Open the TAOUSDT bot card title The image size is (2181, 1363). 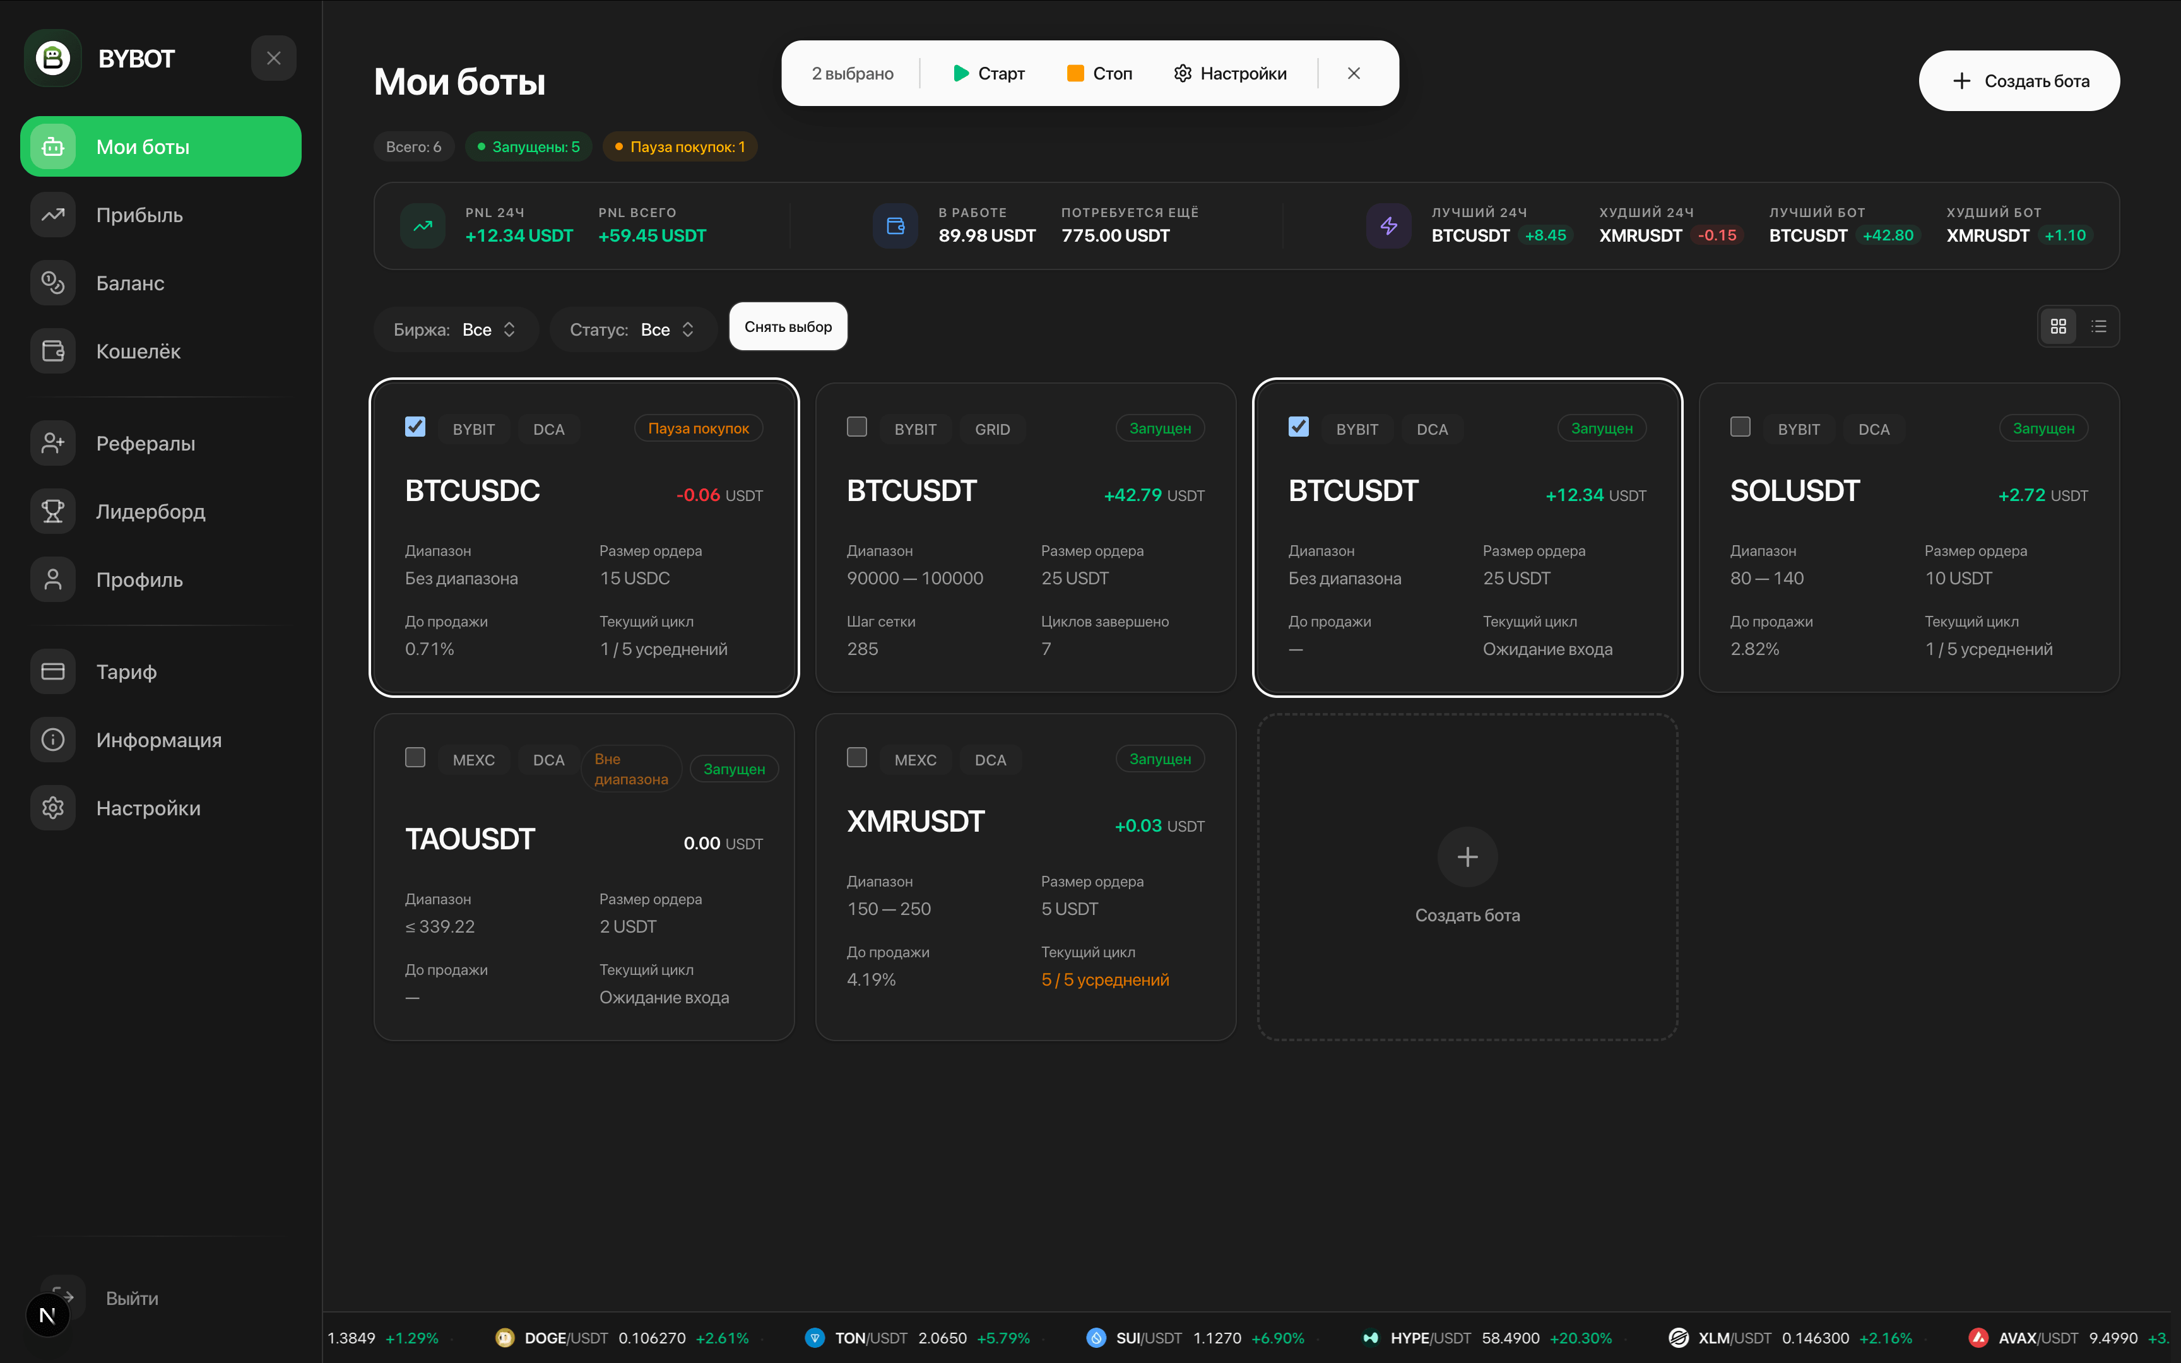click(470, 839)
